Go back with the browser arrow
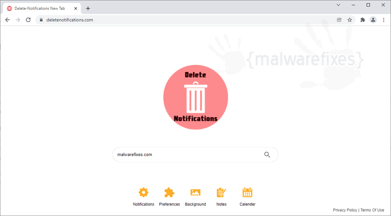This screenshot has height=216, width=391. (7, 20)
